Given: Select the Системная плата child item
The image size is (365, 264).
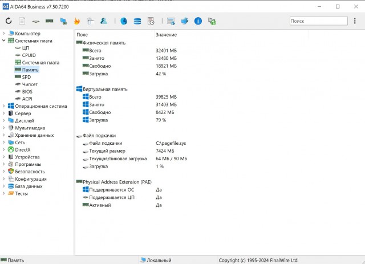Looking at the screenshot, I should point(40,63).
